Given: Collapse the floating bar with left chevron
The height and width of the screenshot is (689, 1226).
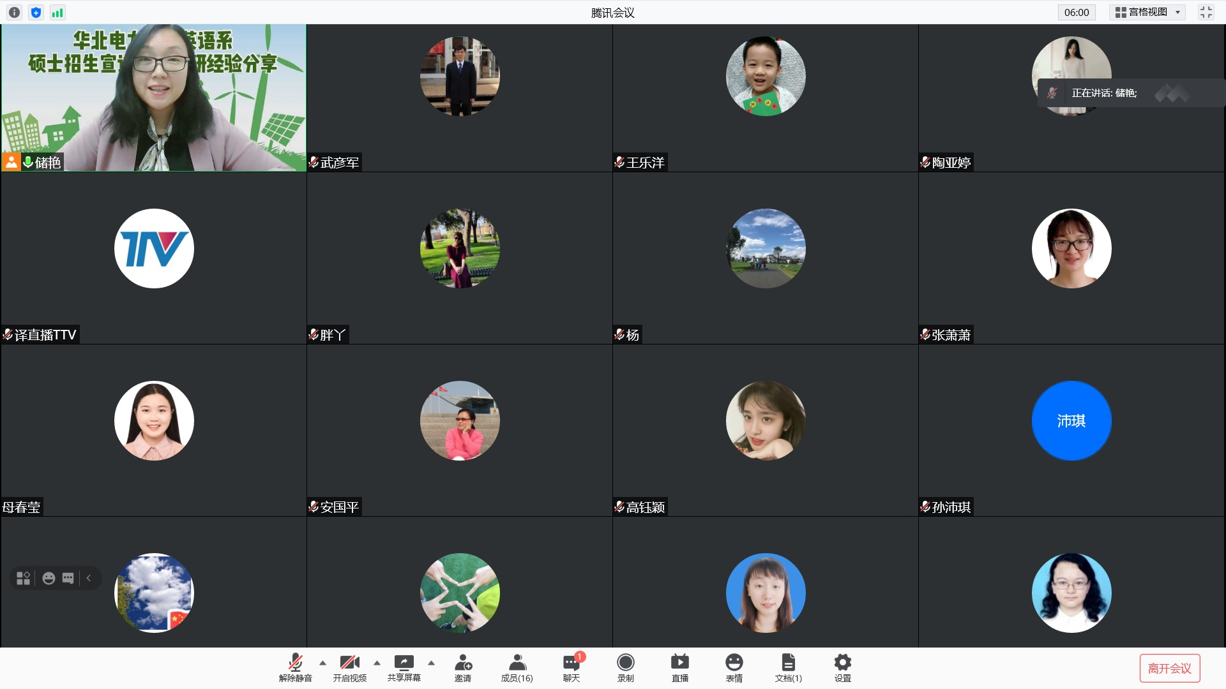Looking at the screenshot, I should [89, 578].
